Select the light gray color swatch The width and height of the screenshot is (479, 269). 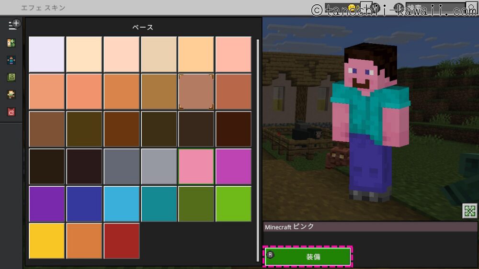click(159, 166)
